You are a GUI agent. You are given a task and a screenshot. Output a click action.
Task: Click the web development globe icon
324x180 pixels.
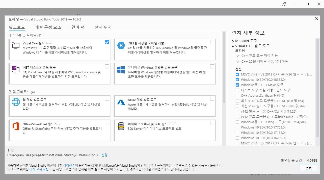(16, 102)
